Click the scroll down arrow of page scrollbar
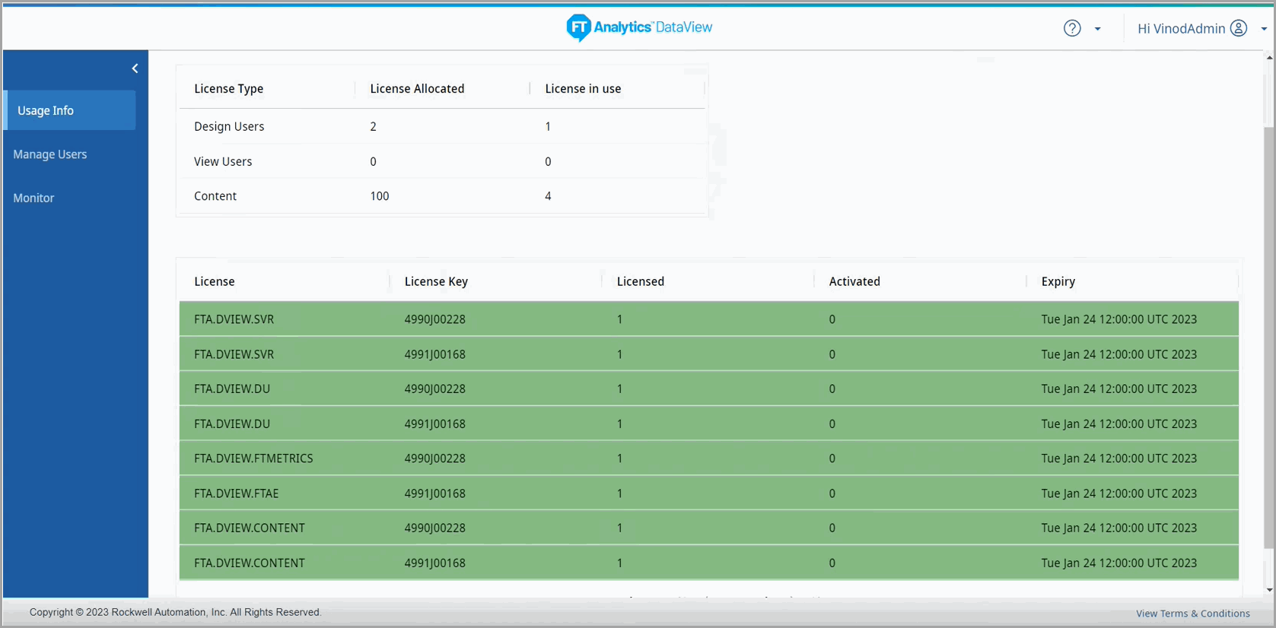Viewport: 1276px width, 628px height. [1269, 590]
